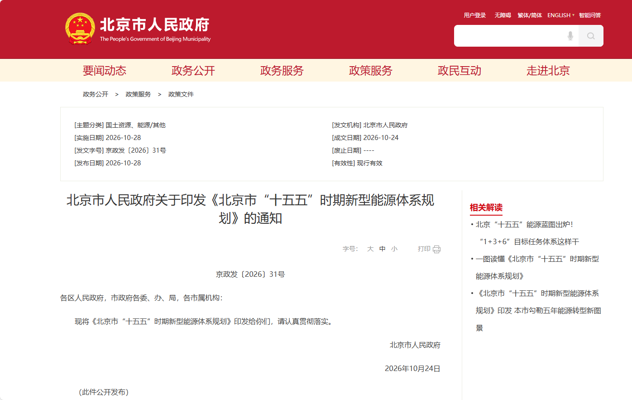Click the 有效性 现行有效 metadata entry
The image size is (632, 400).
point(357,163)
